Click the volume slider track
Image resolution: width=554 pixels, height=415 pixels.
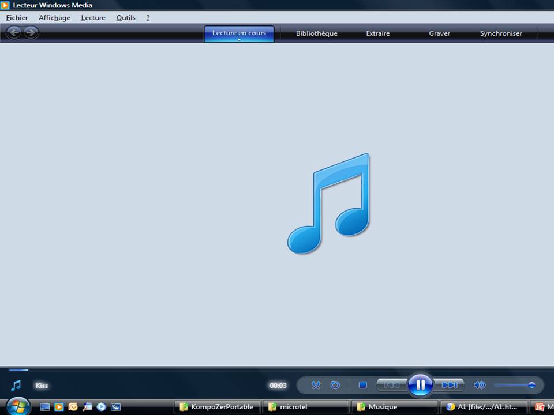click(514, 385)
